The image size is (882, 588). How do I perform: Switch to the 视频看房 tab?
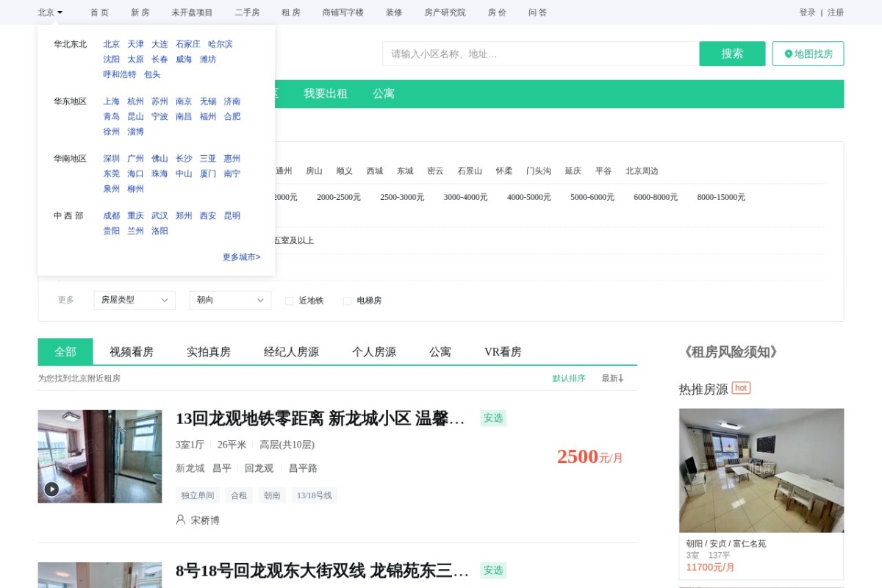pos(132,351)
